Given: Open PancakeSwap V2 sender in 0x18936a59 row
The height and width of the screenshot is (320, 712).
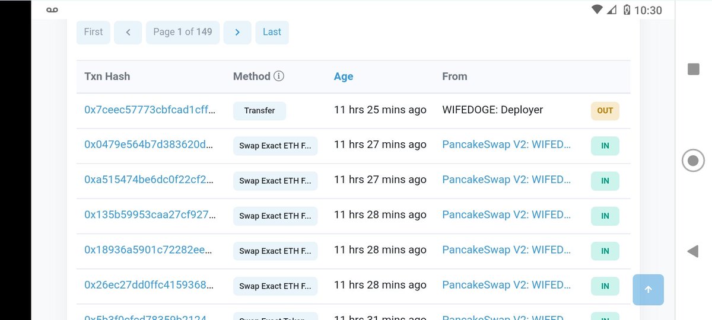Looking at the screenshot, I should [507, 251].
